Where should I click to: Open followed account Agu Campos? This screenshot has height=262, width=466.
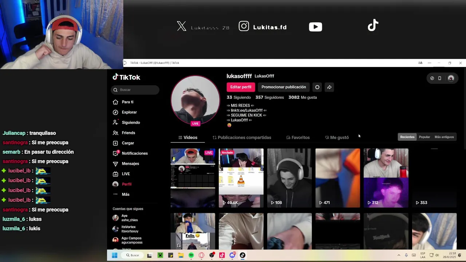tap(127, 240)
